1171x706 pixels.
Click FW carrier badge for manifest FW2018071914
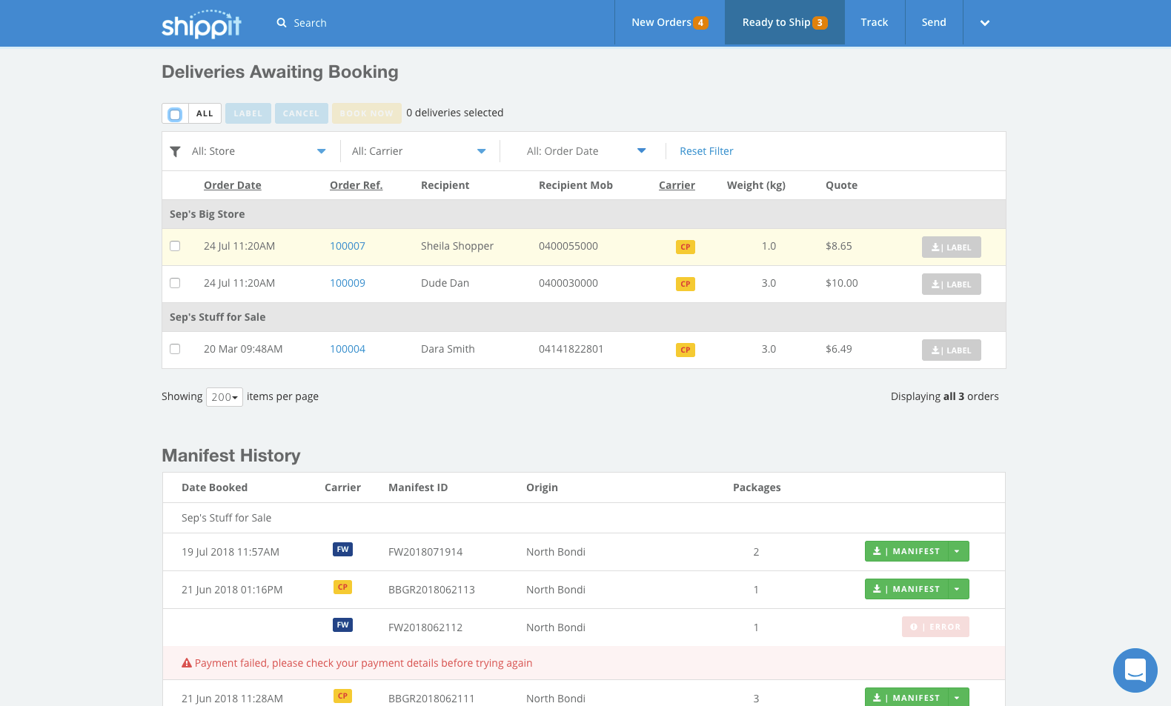pos(342,550)
